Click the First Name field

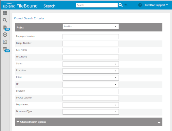click(x=91, y=57)
